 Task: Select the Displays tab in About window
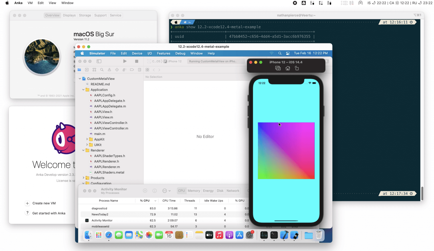coord(69,15)
